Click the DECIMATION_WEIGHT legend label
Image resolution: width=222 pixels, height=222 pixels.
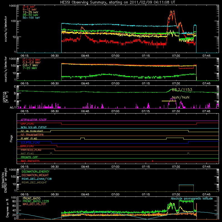coord(35,175)
